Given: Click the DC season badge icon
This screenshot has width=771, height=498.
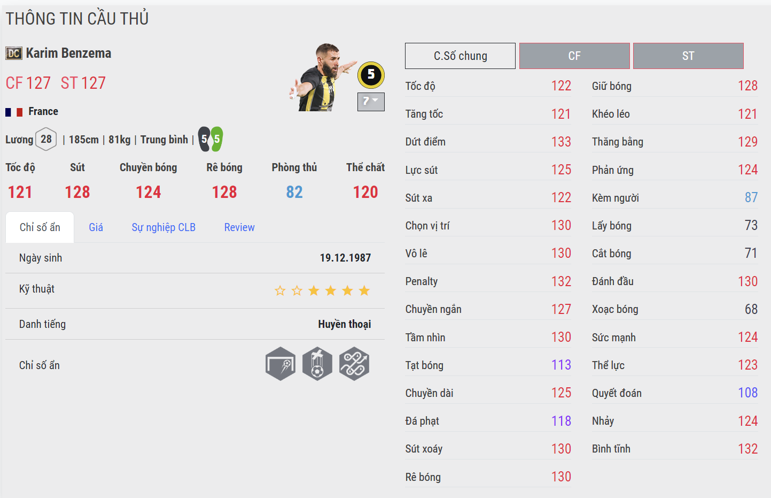Looking at the screenshot, I should (14, 53).
